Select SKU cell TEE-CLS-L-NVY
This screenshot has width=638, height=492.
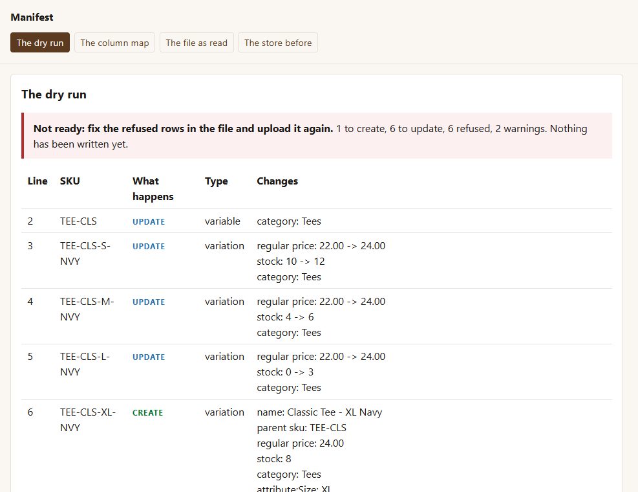point(85,364)
